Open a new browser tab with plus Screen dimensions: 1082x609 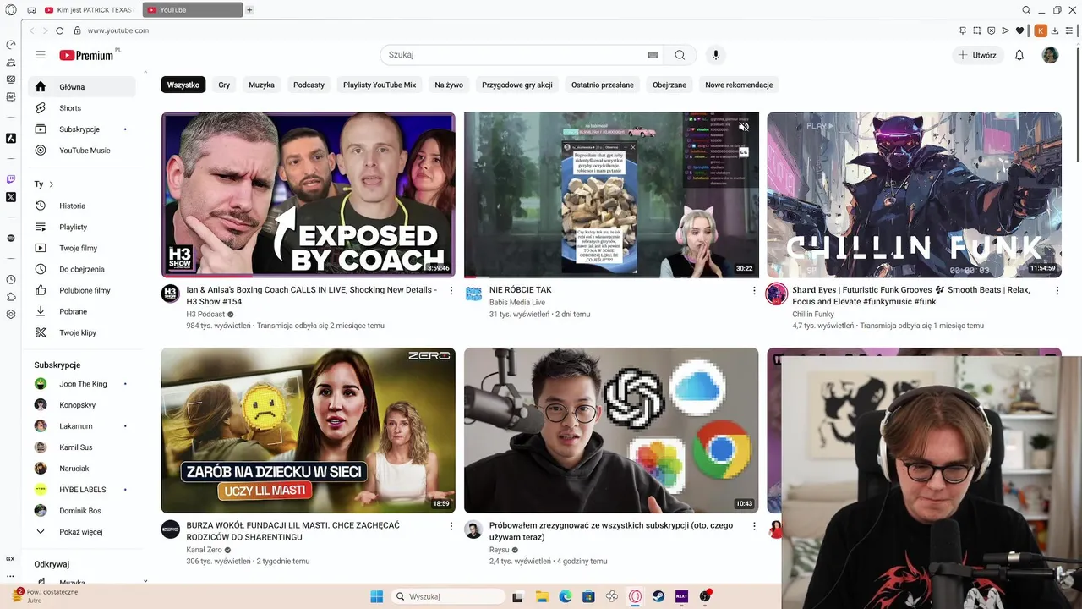[249, 10]
